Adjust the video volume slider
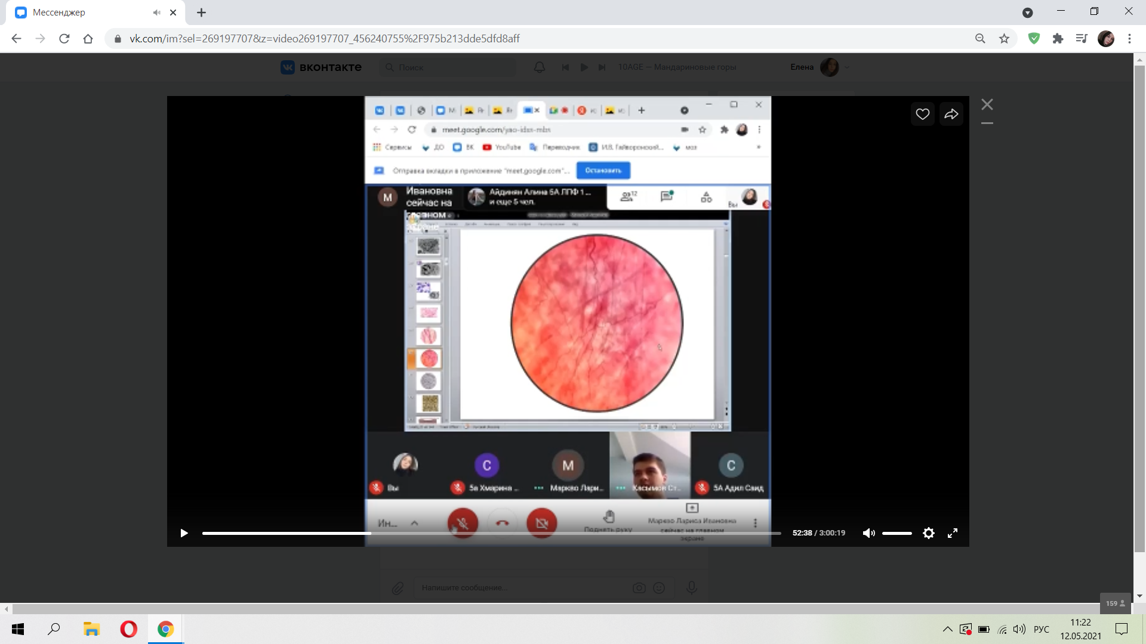 point(897,533)
